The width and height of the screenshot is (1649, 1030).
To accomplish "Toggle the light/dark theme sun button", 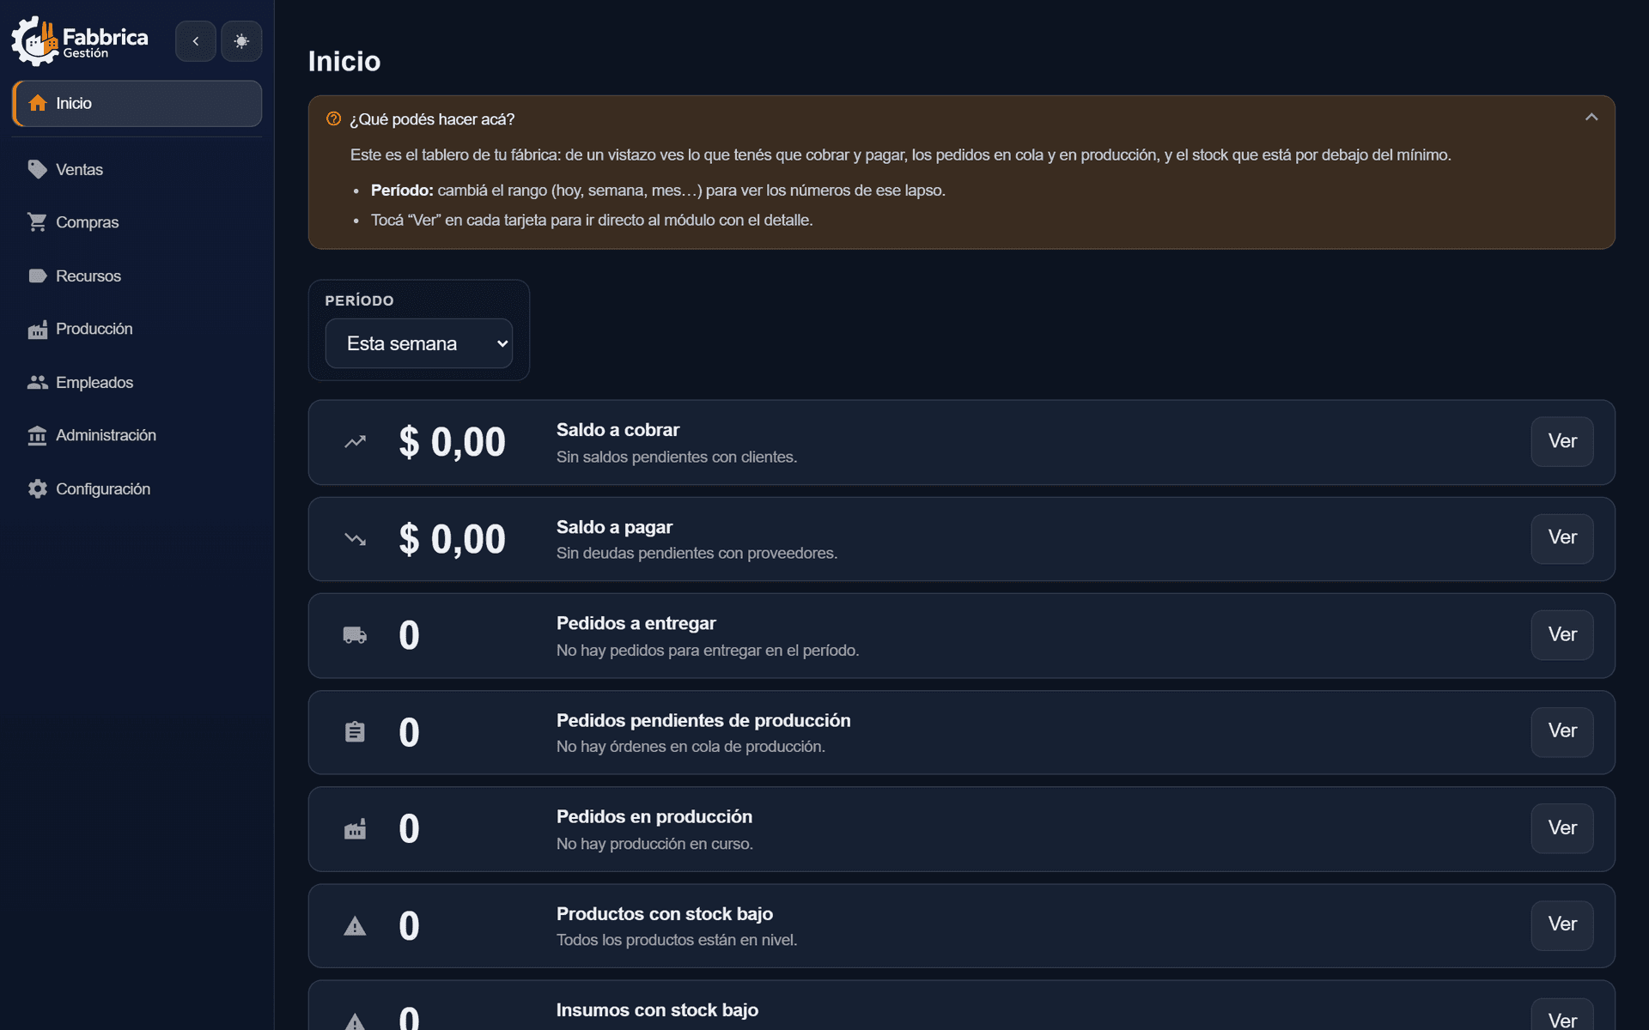I will pyautogui.click(x=241, y=41).
